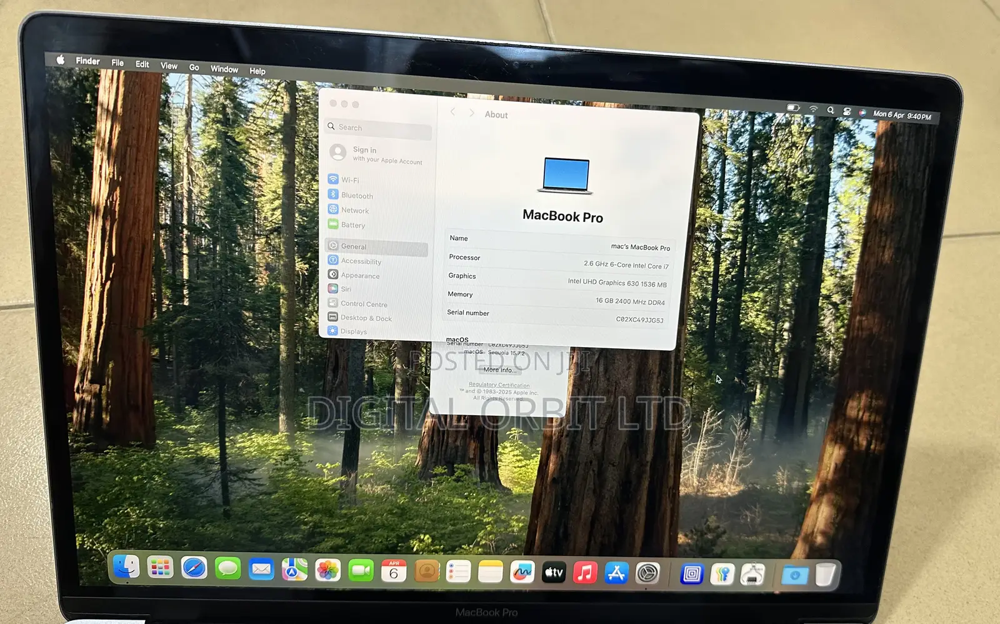Launch Apple TV from the Dock
Image resolution: width=1000 pixels, height=624 pixels.
click(554, 572)
